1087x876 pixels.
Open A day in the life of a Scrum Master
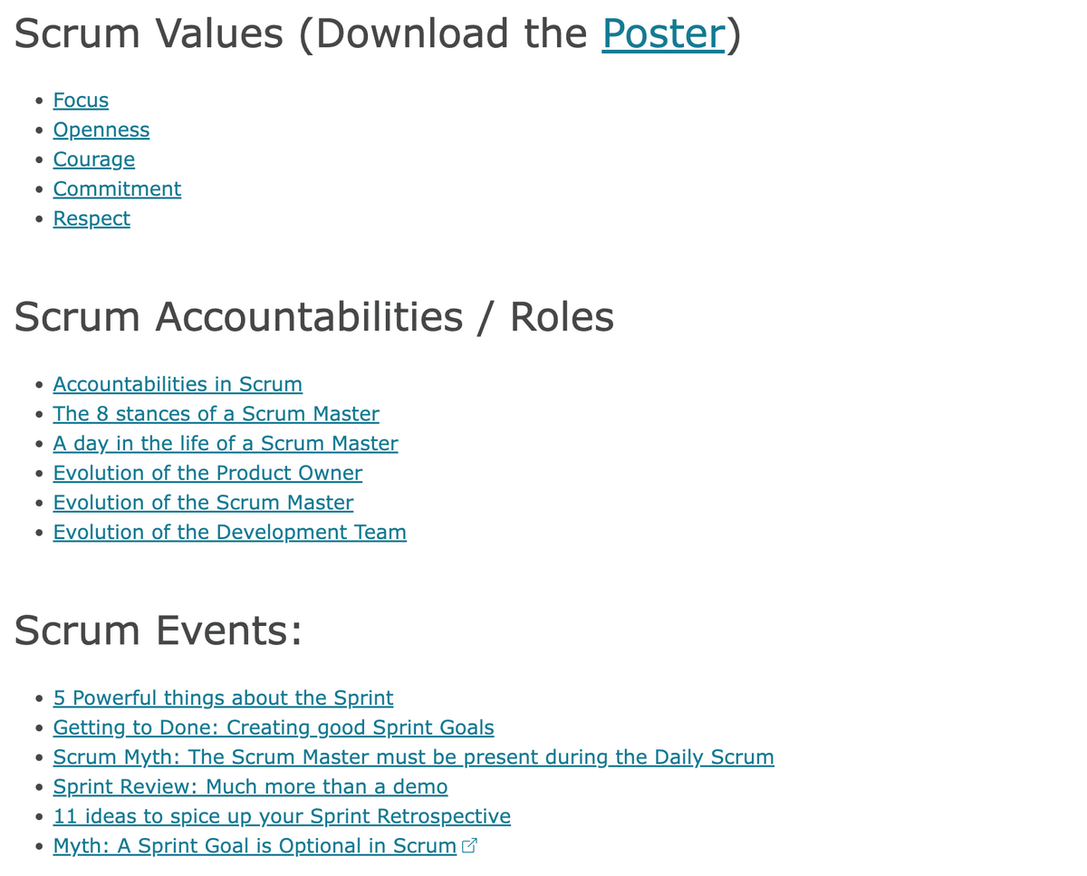coord(226,443)
